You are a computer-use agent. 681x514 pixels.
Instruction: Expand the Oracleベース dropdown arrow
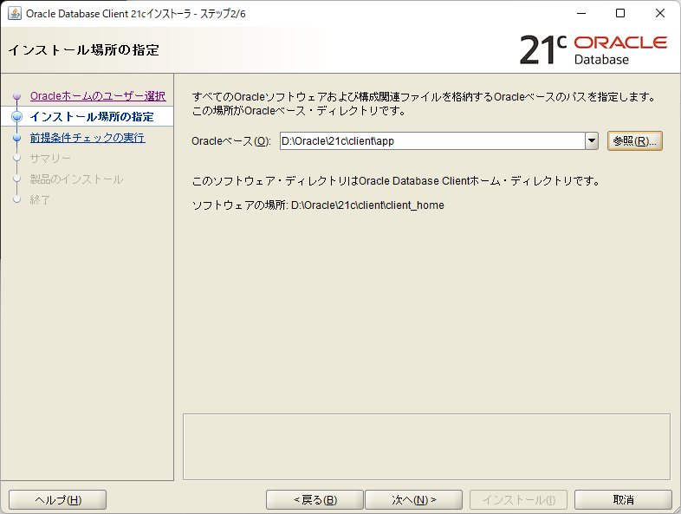coord(592,140)
